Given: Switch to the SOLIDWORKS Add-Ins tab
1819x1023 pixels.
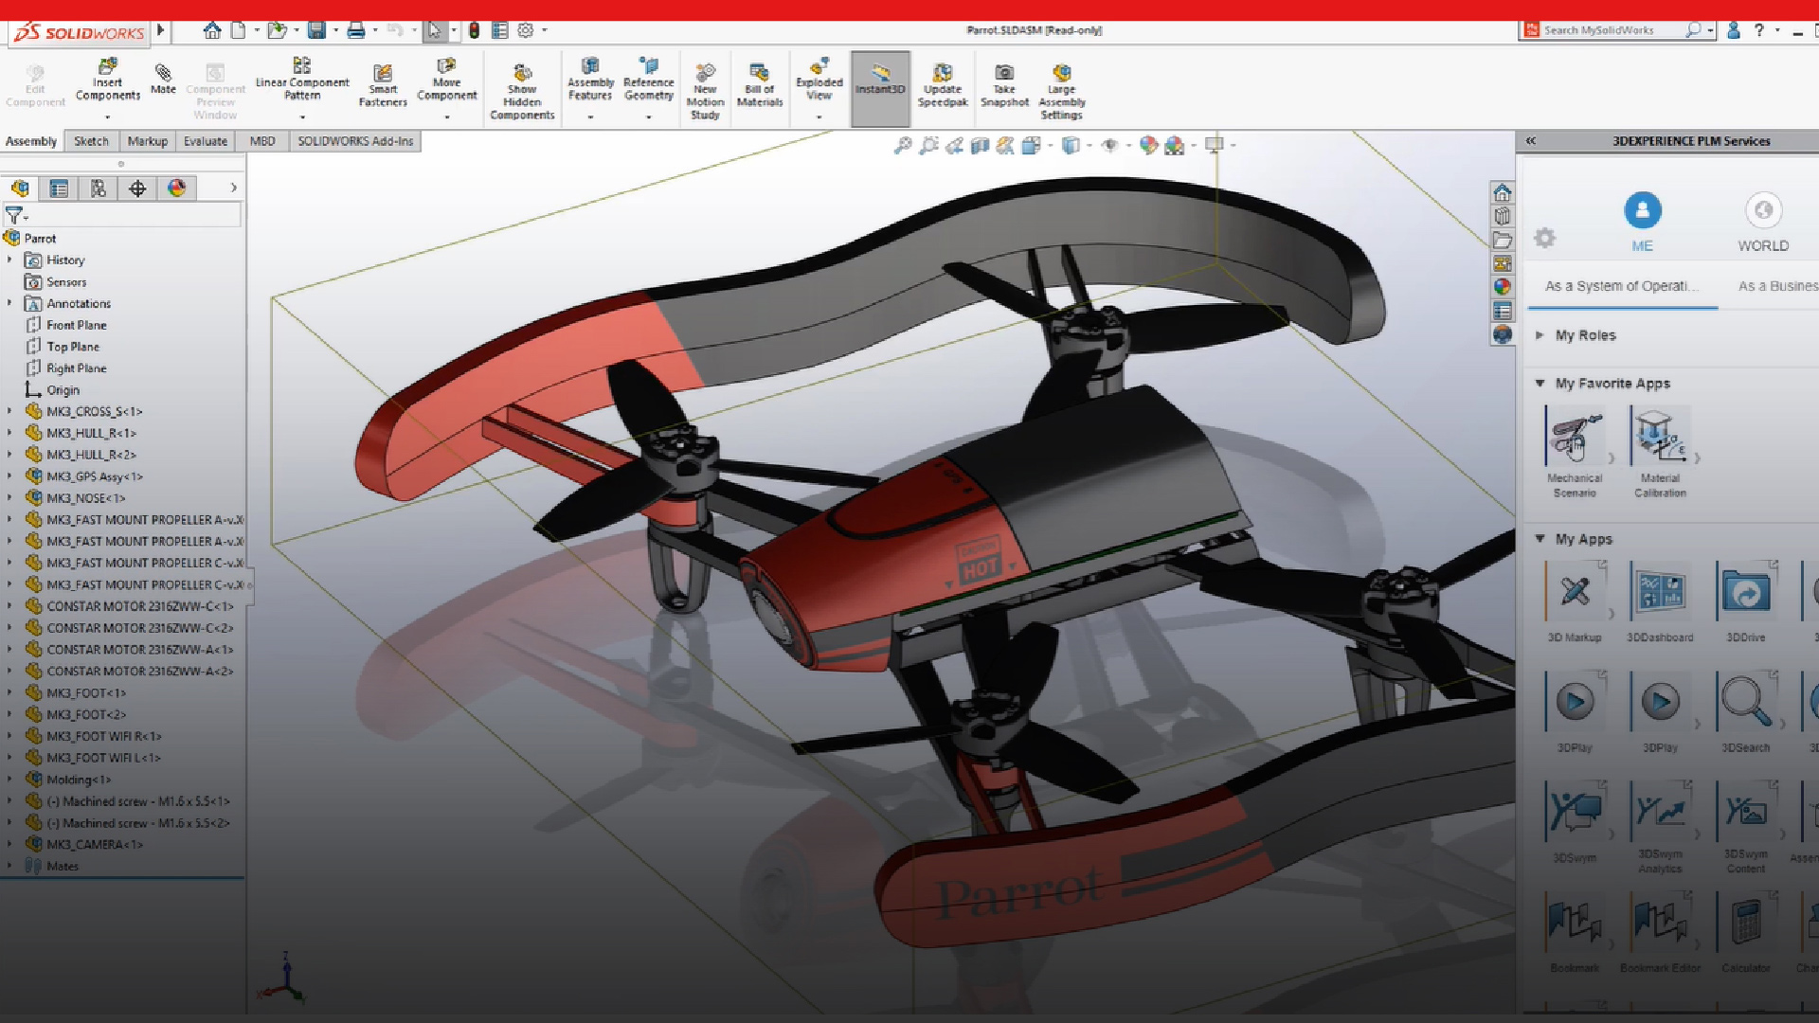Looking at the screenshot, I should [x=355, y=141].
